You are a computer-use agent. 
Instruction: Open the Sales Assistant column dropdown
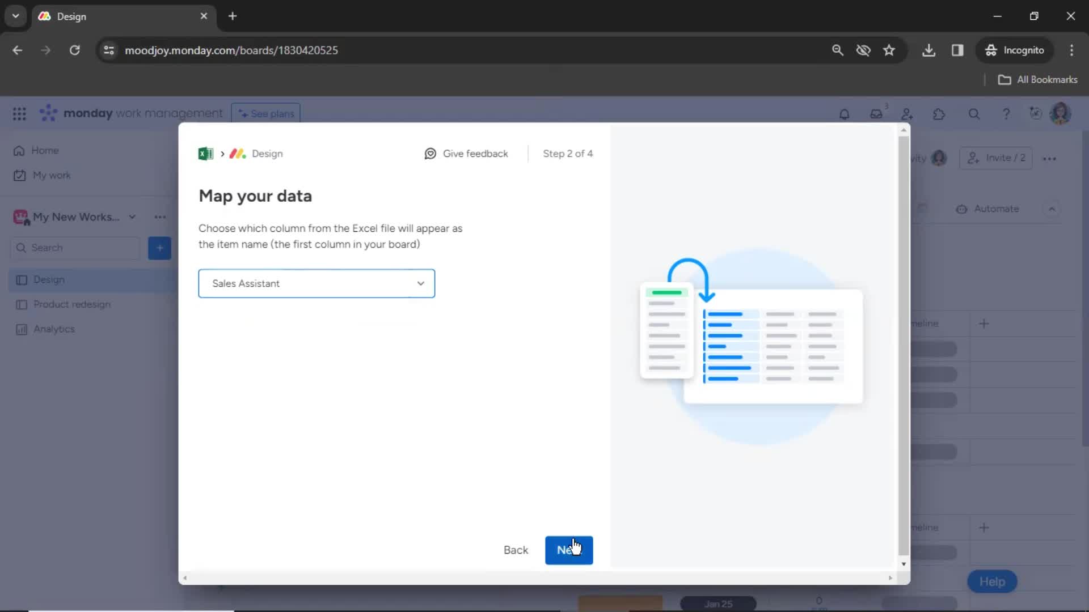pos(316,283)
